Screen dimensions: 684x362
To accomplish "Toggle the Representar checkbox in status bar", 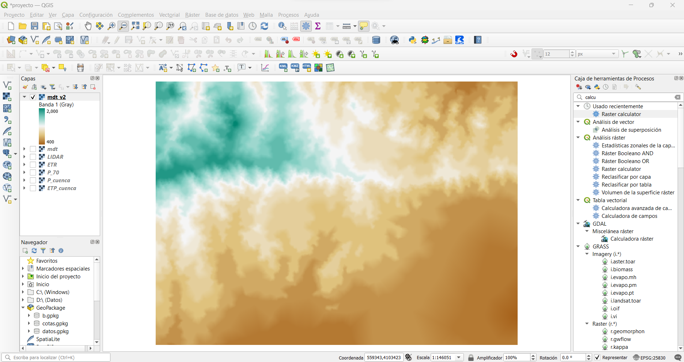I will pos(597,357).
